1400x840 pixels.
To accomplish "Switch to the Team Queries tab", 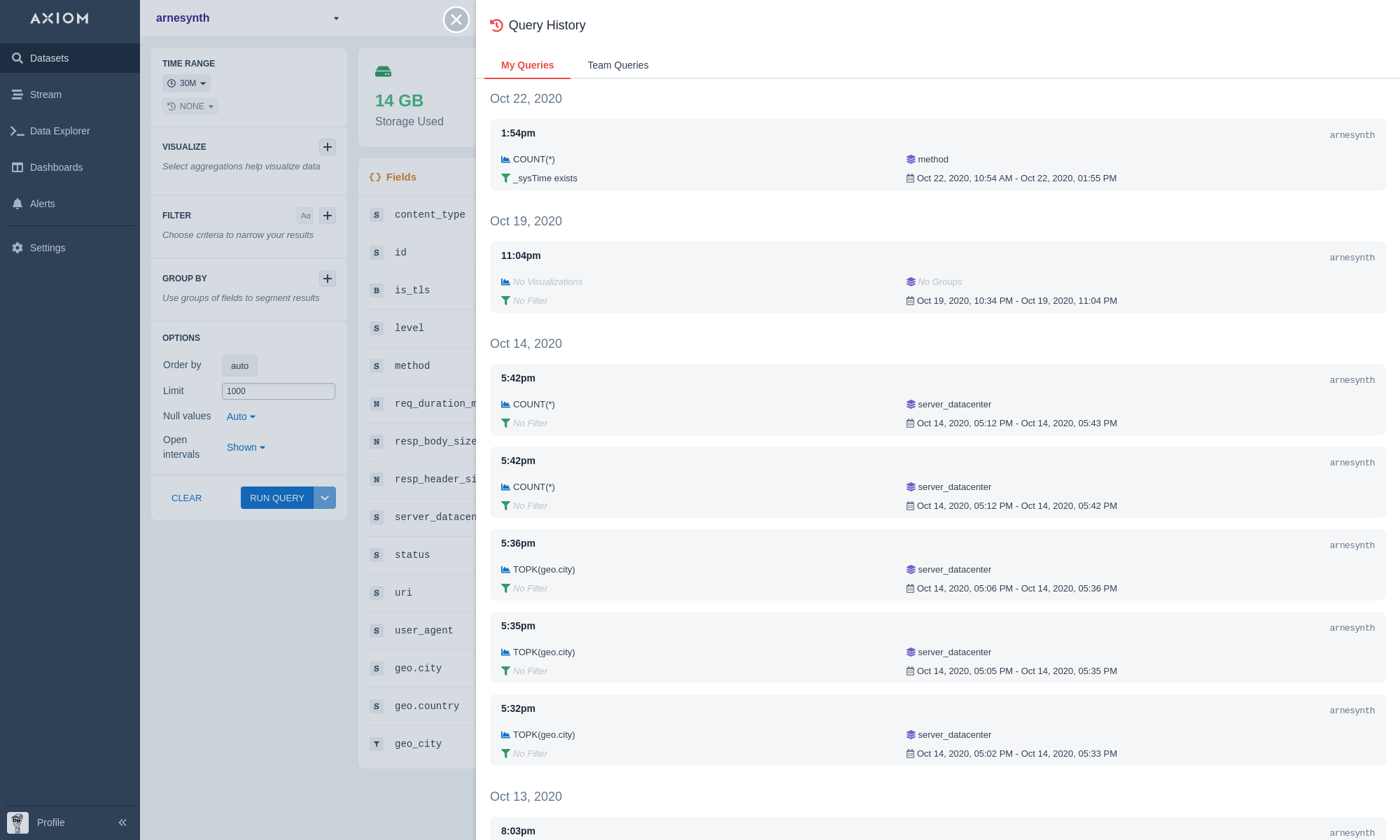I will click(617, 65).
